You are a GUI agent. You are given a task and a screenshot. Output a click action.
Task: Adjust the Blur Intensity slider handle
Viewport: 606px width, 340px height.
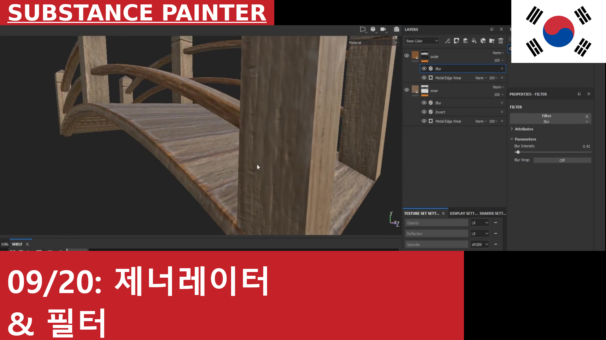[518, 152]
